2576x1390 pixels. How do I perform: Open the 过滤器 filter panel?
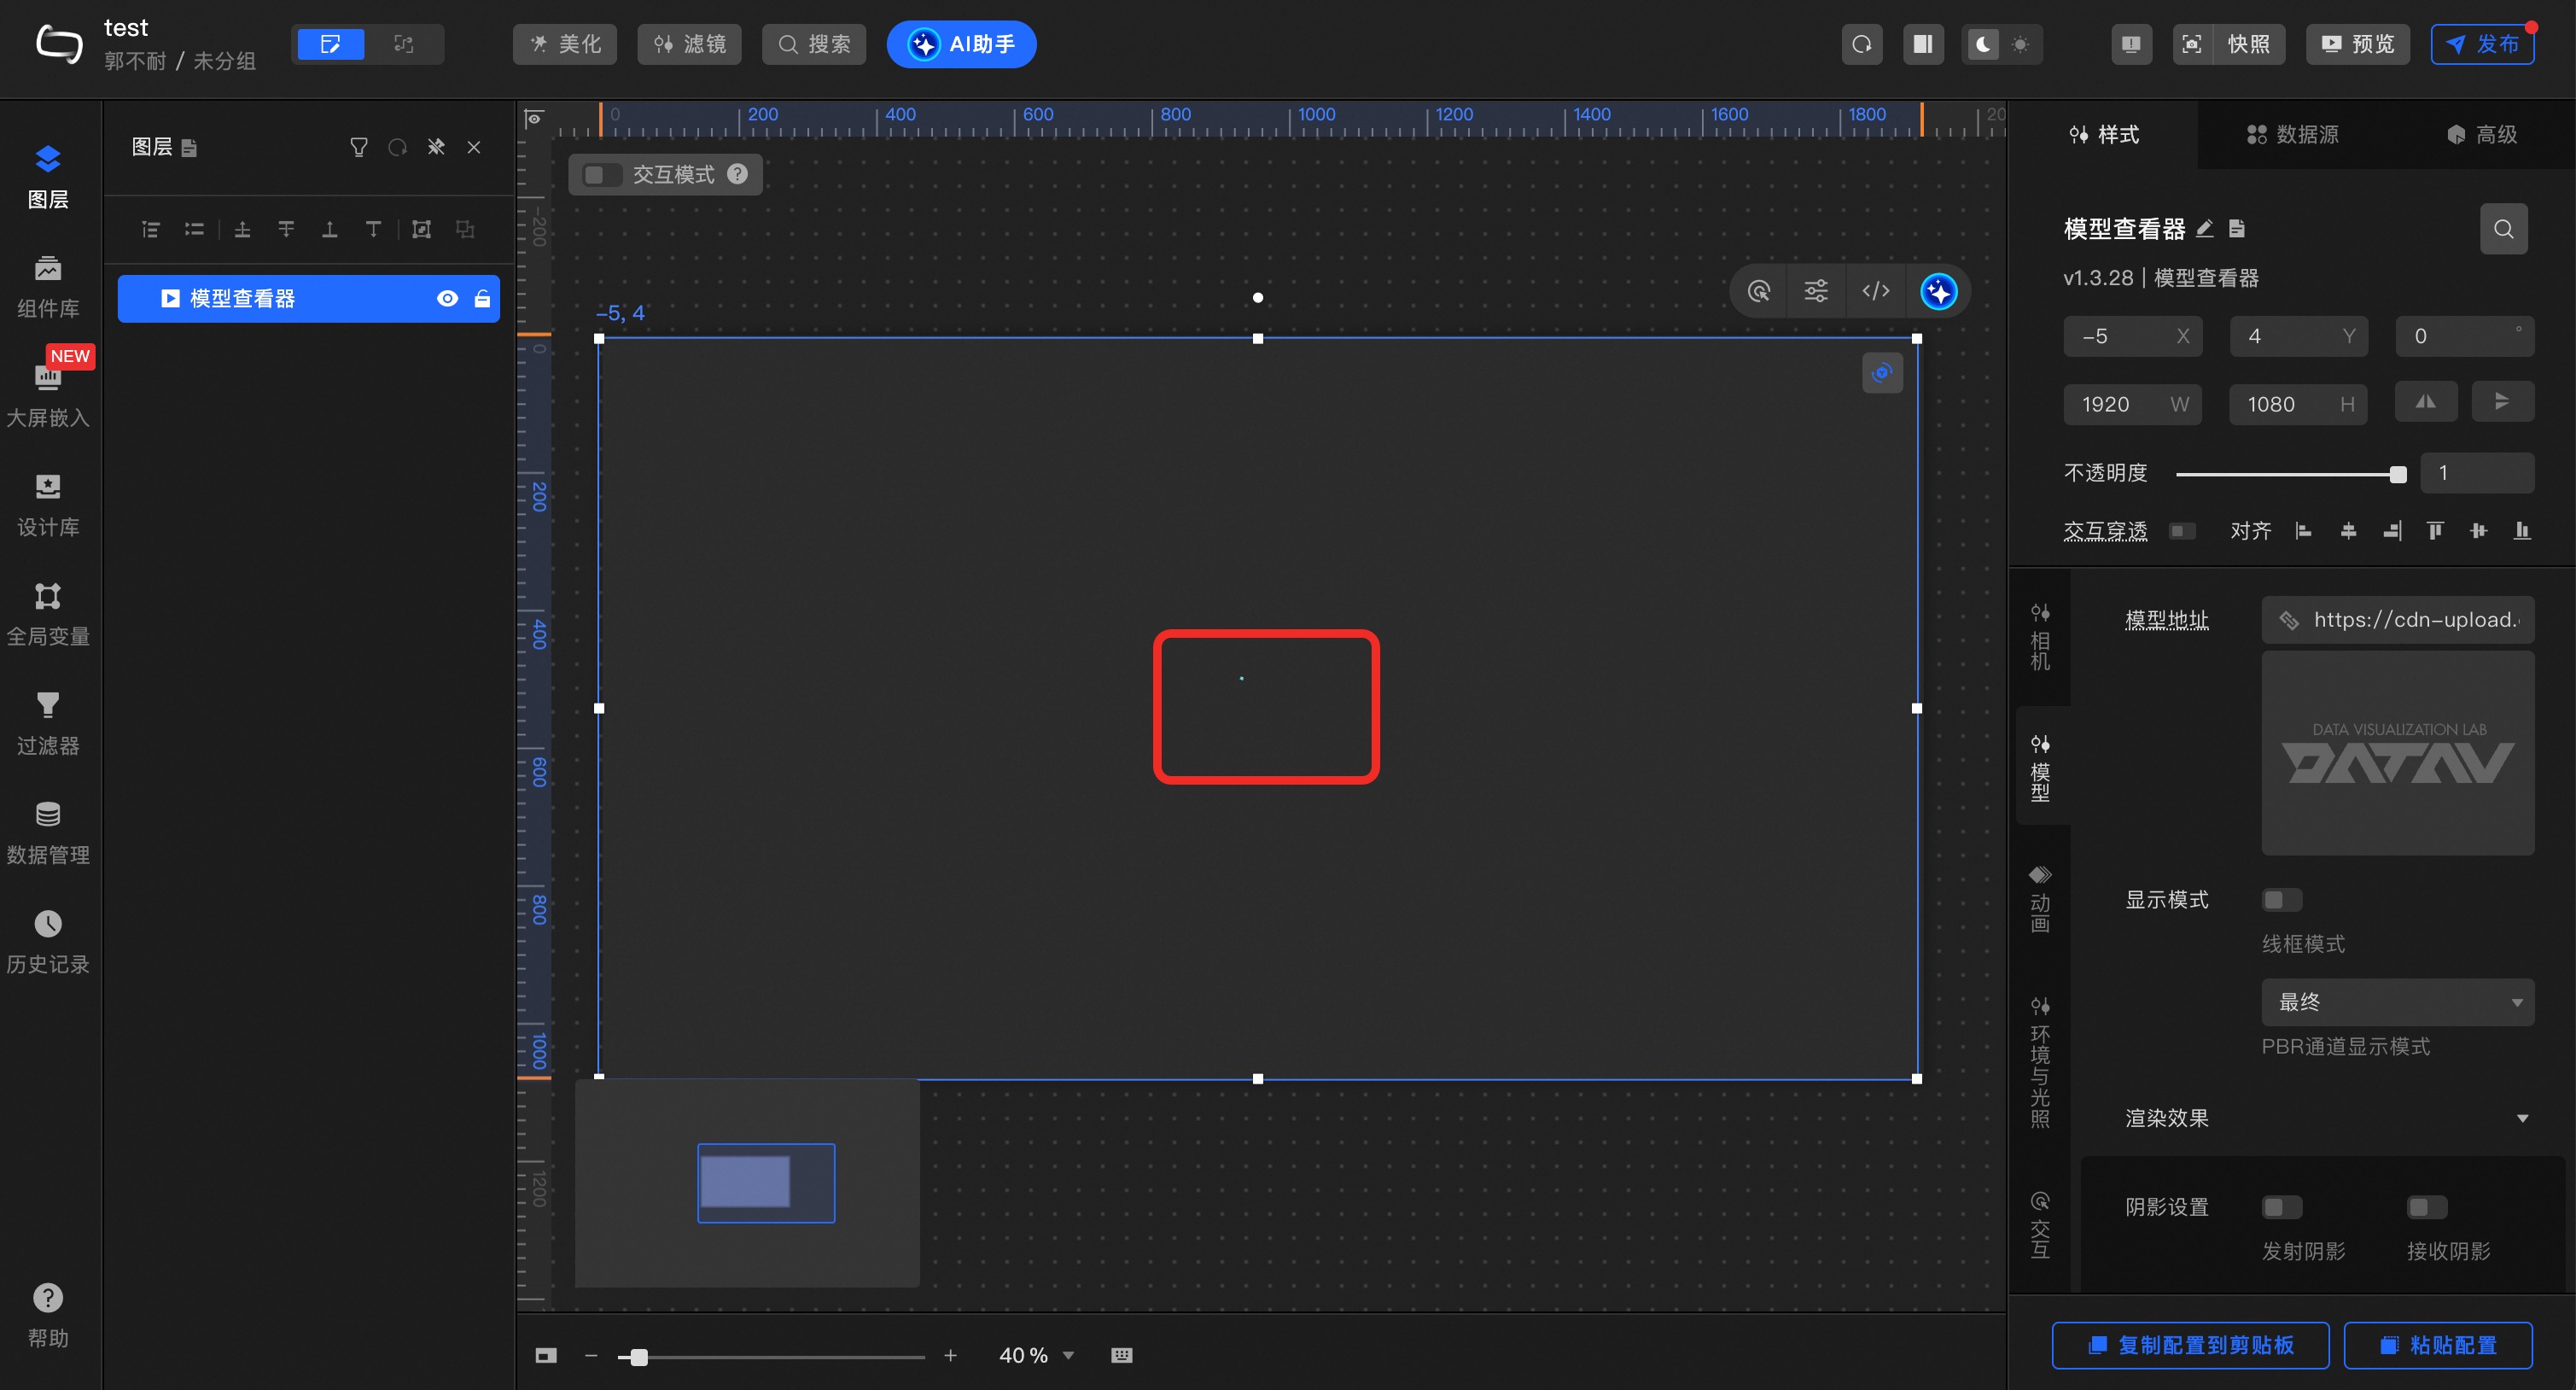pos(47,723)
